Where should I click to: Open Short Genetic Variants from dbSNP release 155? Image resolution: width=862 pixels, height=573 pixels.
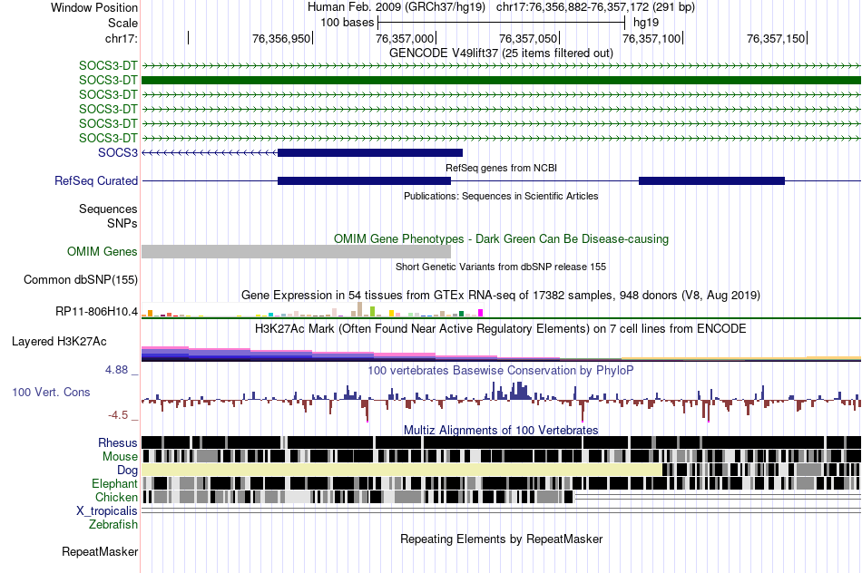(x=501, y=267)
